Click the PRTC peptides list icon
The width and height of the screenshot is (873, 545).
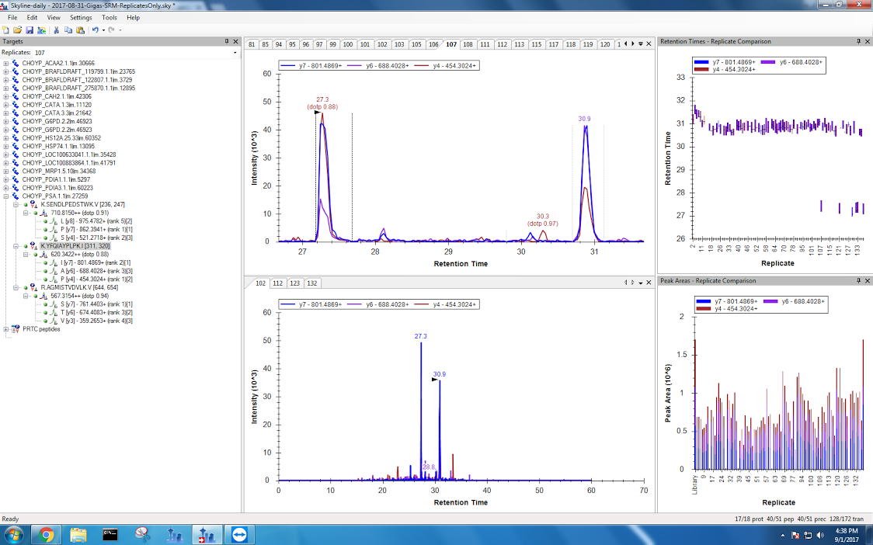coord(15,329)
